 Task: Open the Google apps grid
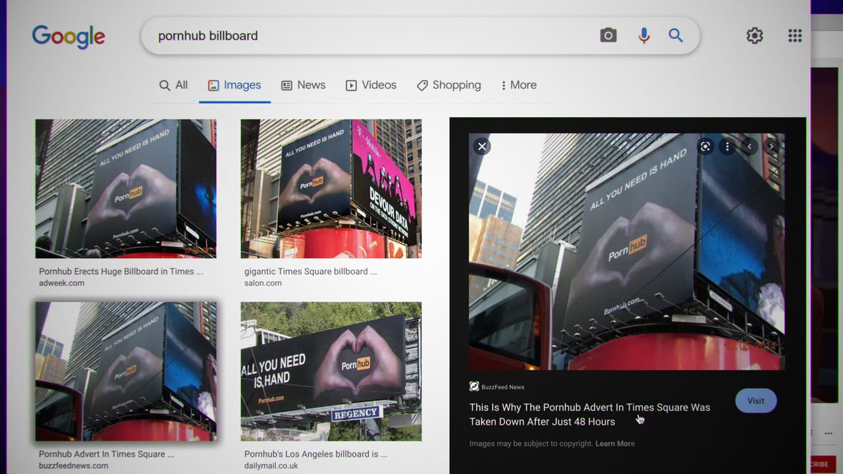795,36
